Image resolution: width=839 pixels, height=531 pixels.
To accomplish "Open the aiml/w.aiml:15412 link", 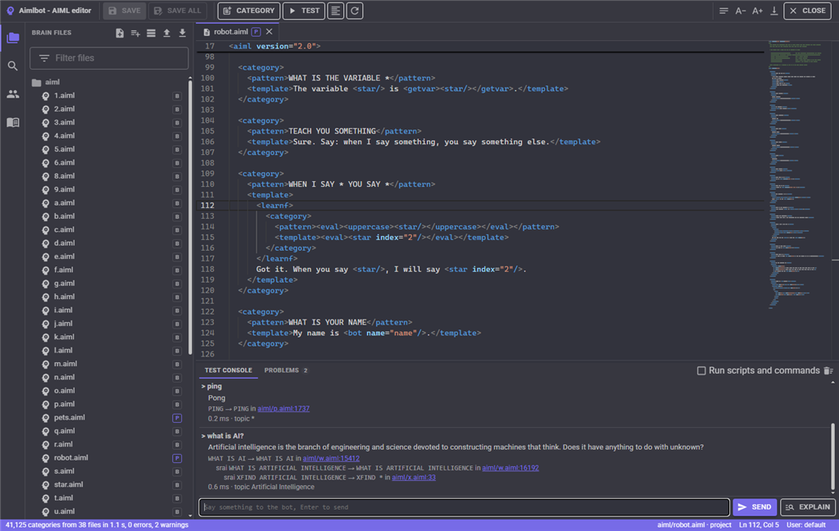I will pyautogui.click(x=331, y=458).
